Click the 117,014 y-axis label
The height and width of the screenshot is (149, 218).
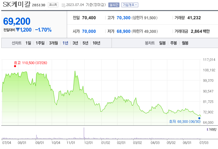click(x=209, y=60)
